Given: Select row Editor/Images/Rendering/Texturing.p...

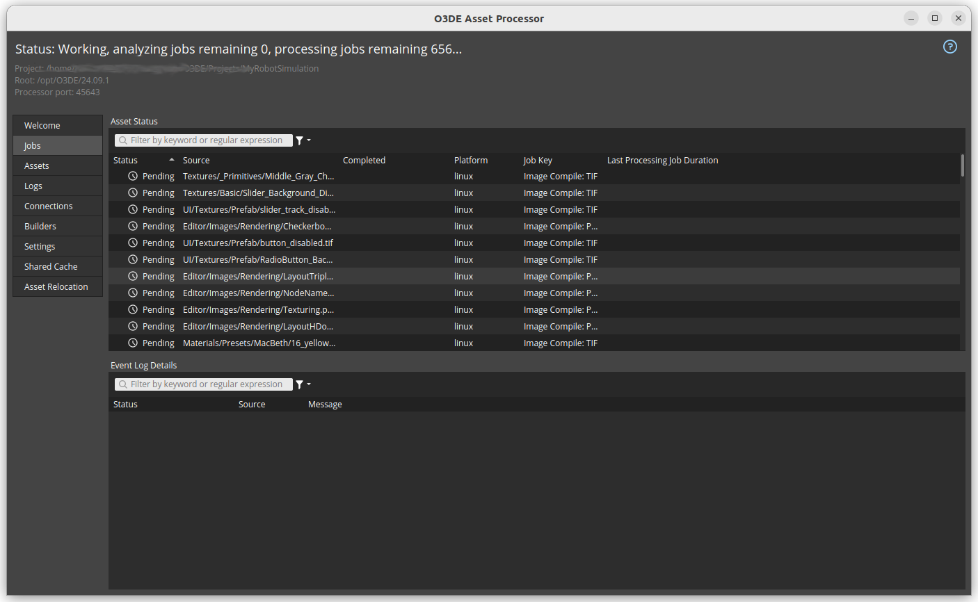Looking at the screenshot, I should point(534,310).
